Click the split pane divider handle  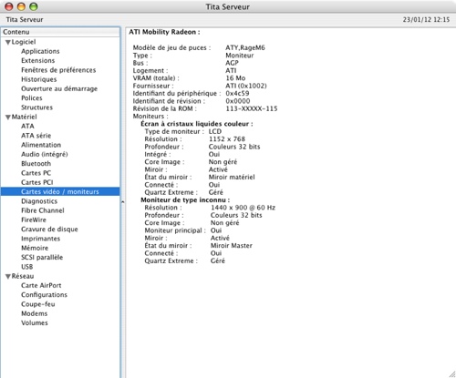(x=122, y=202)
